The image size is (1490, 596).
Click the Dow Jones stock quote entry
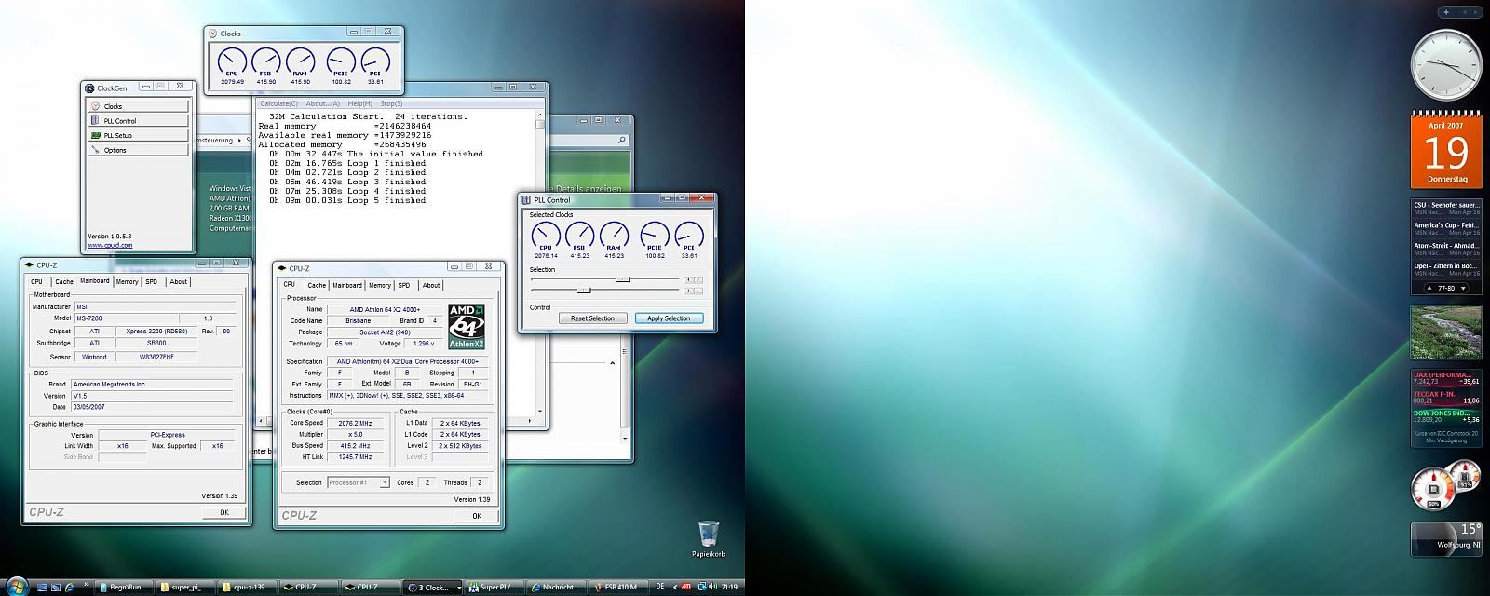pos(1446,416)
